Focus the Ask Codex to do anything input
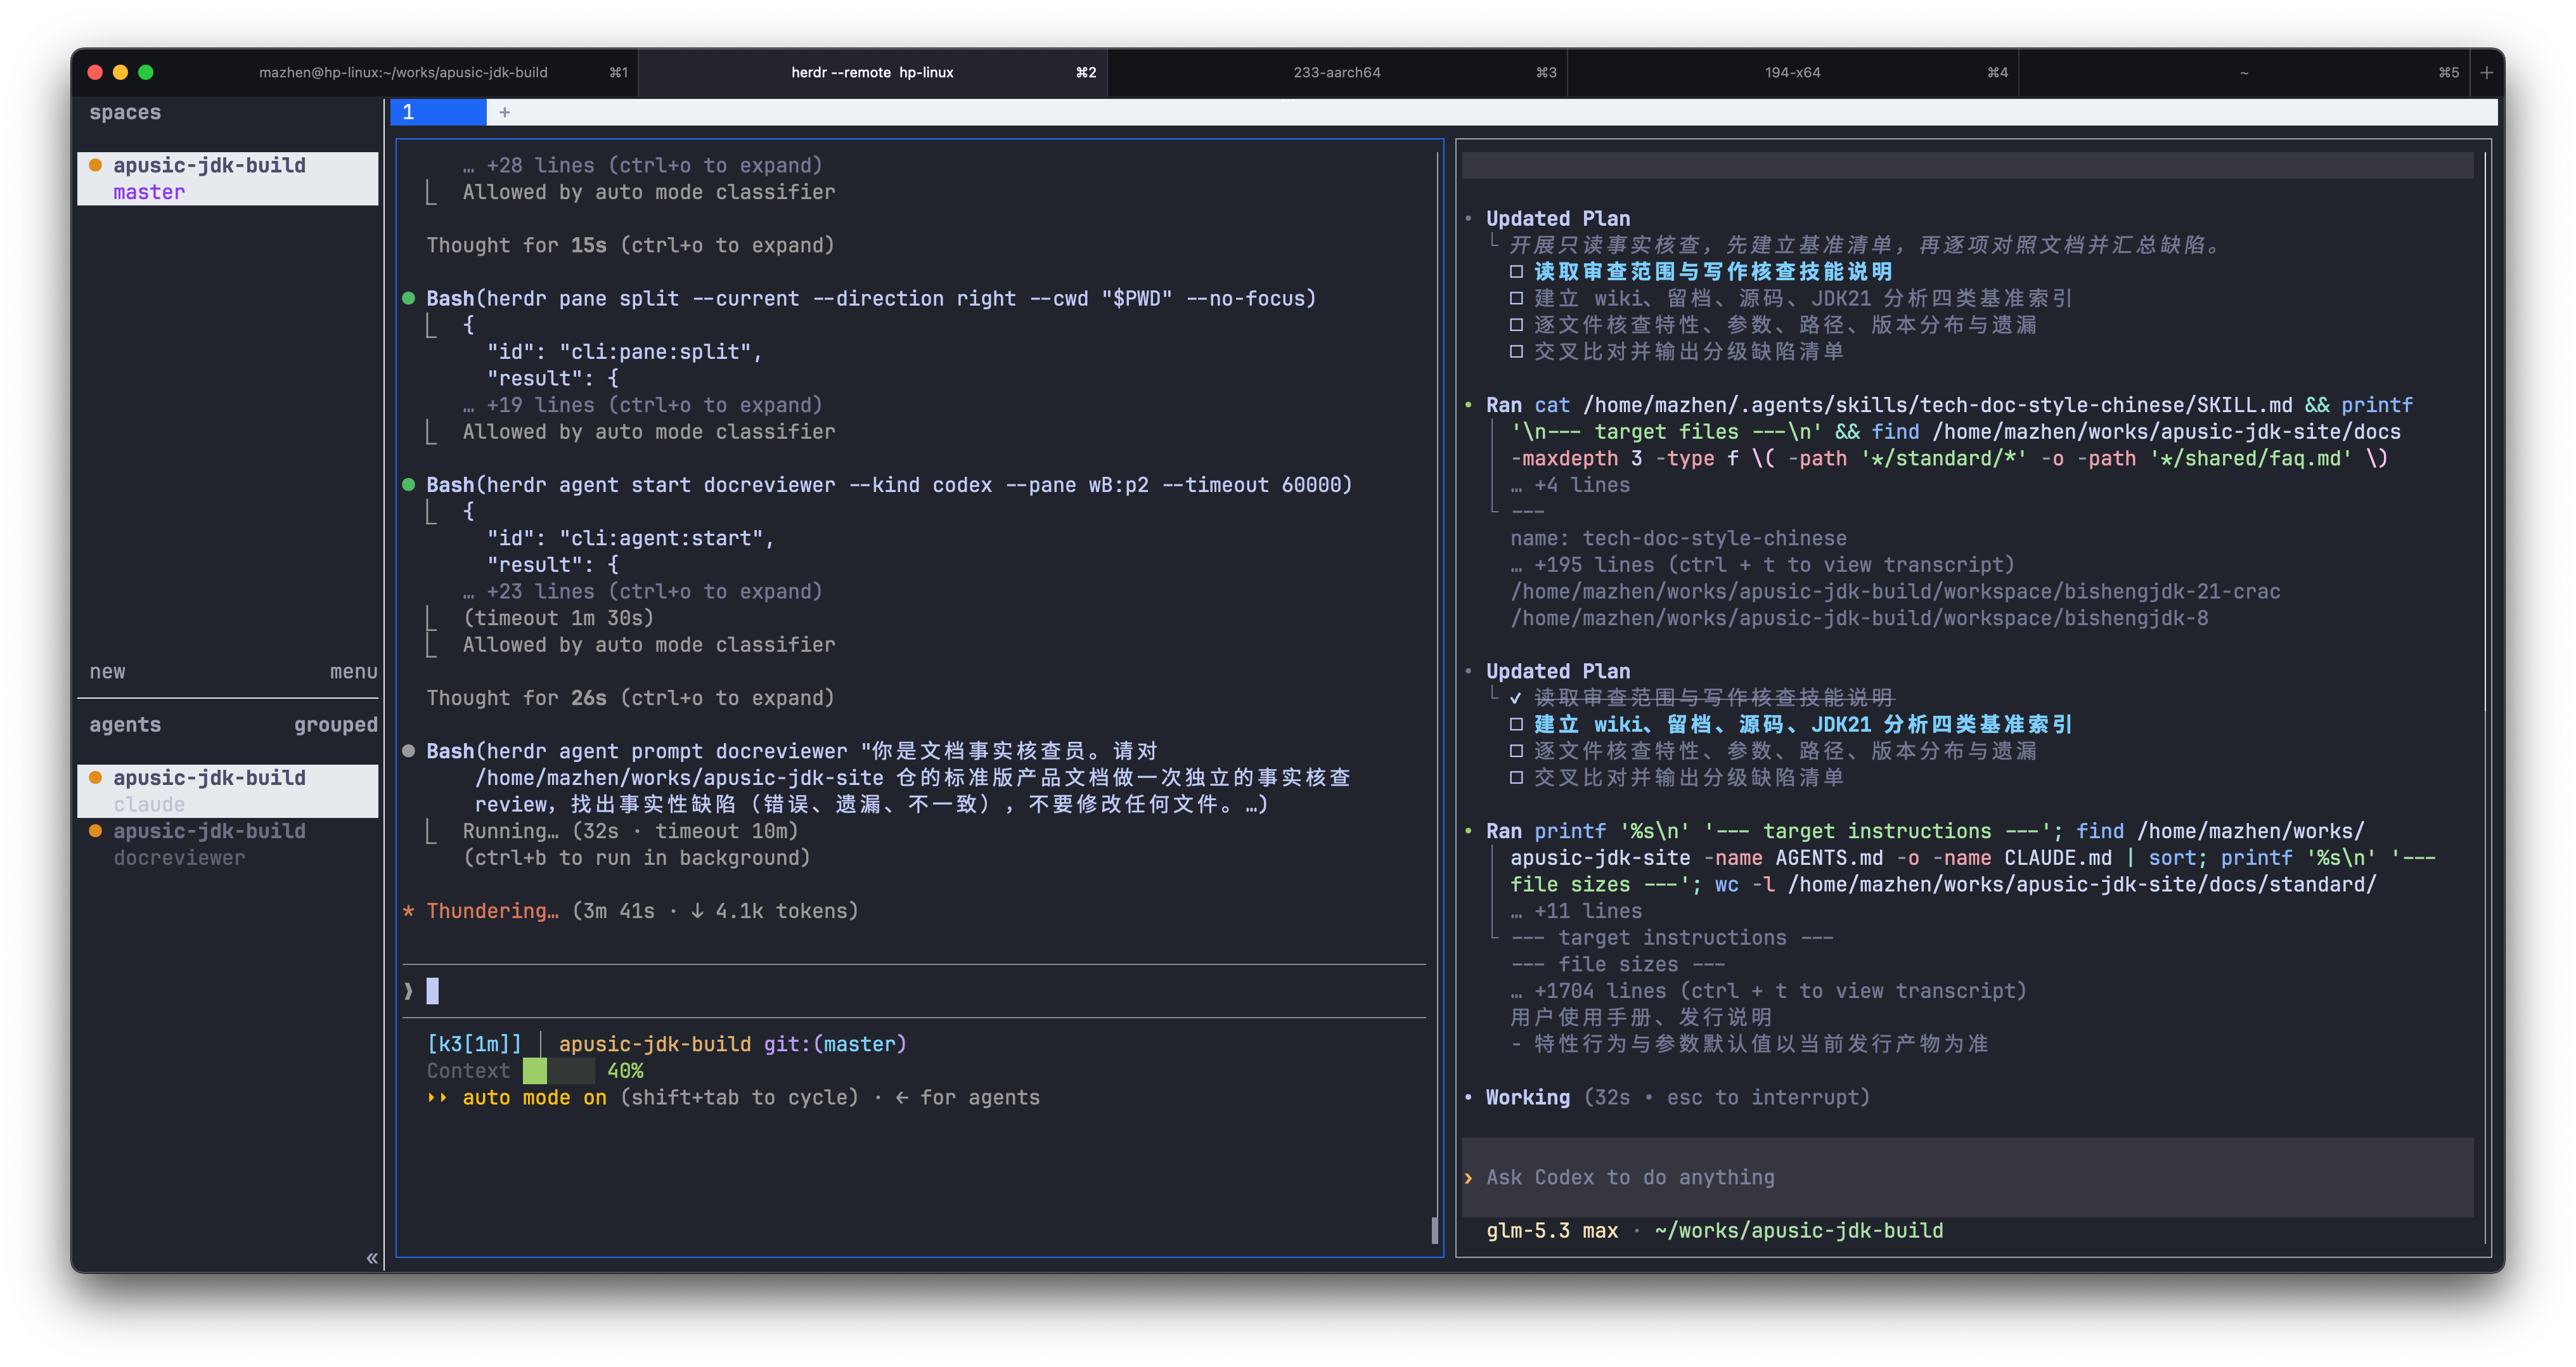Viewport: 2576px width, 1367px height. [x=1967, y=1177]
